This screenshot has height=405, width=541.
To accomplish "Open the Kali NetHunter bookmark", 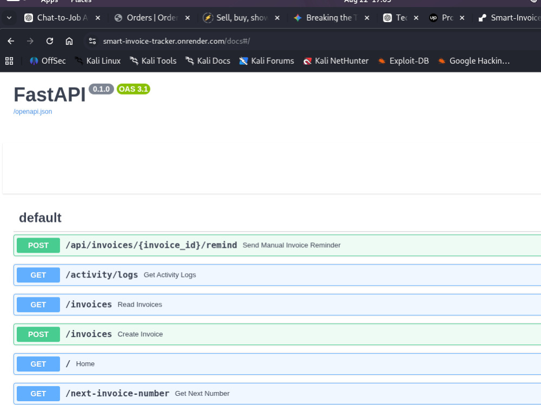I will [x=336, y=61].
